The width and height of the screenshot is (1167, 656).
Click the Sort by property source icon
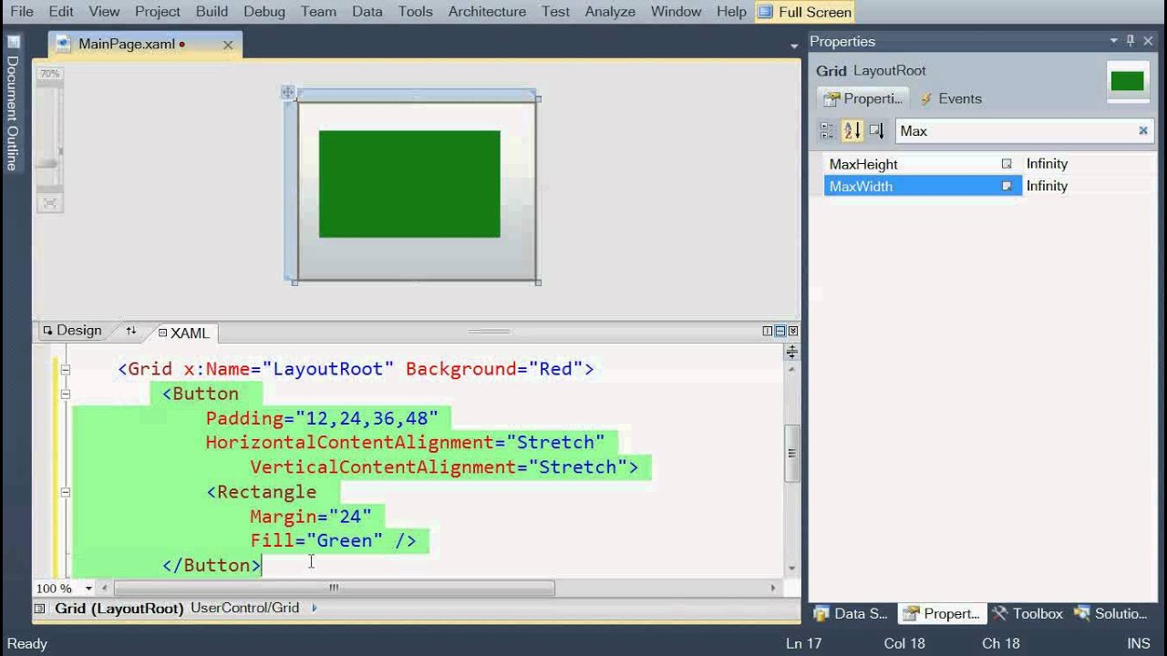coord(876,131)
